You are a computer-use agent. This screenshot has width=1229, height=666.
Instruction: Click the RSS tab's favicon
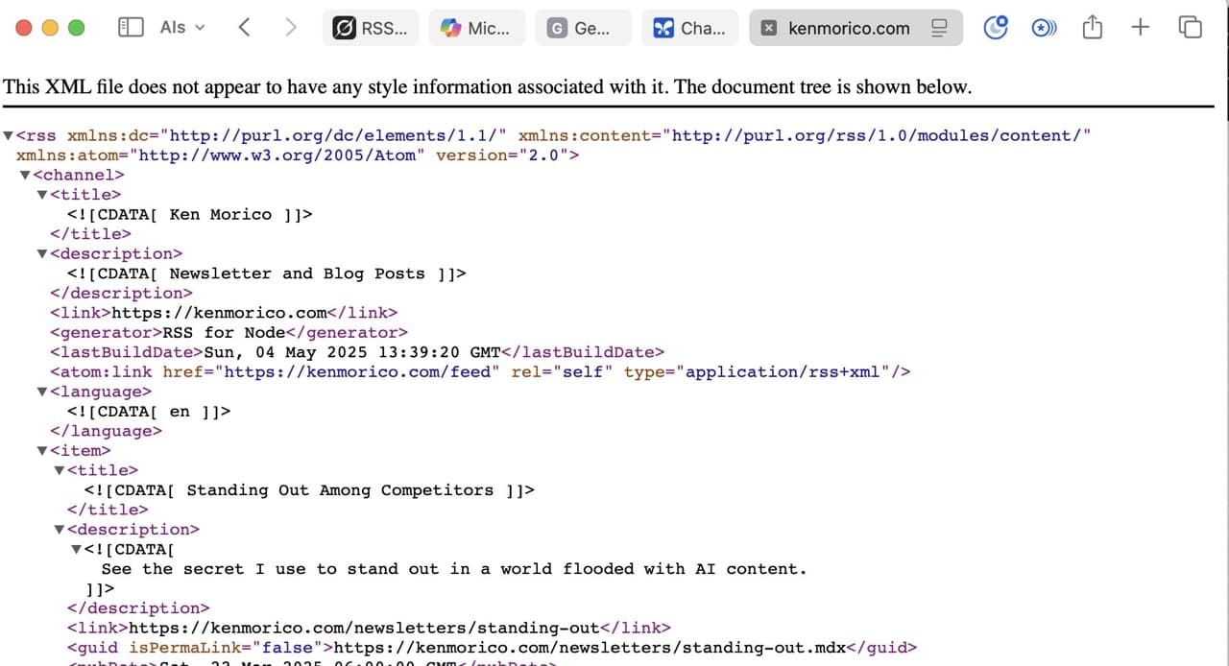pos(344,28)
